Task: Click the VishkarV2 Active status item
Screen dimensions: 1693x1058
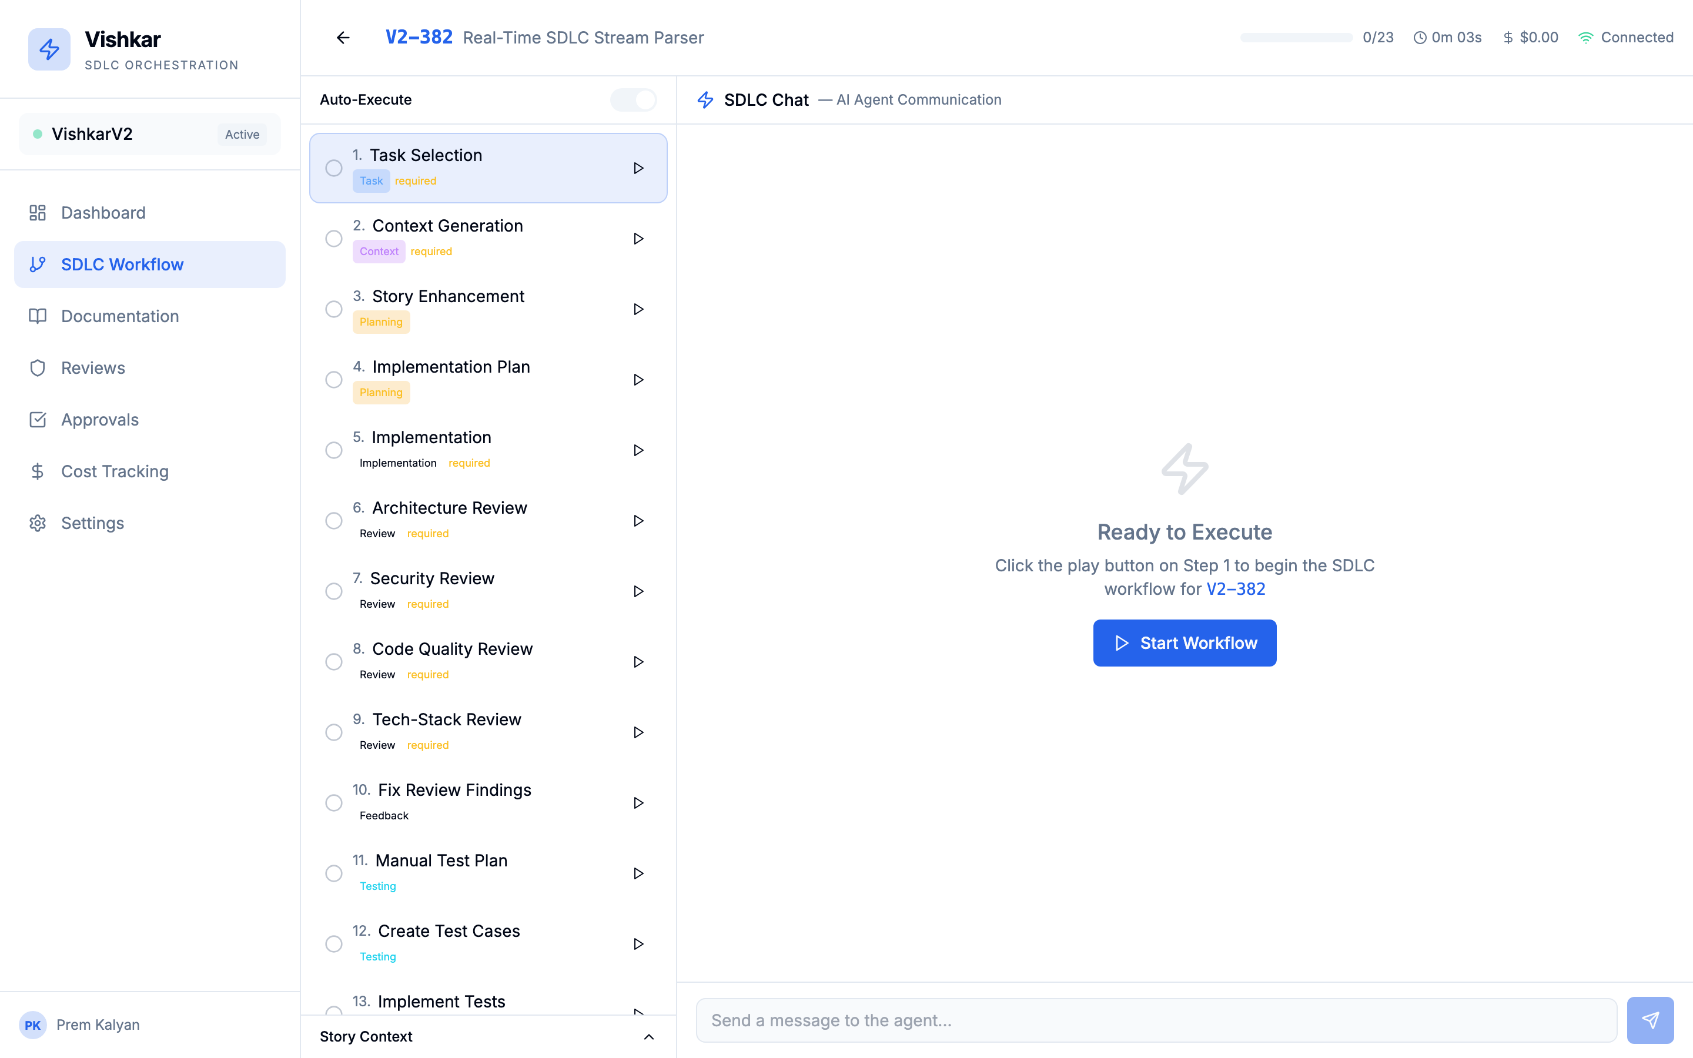Action: (x=149, y=133)
